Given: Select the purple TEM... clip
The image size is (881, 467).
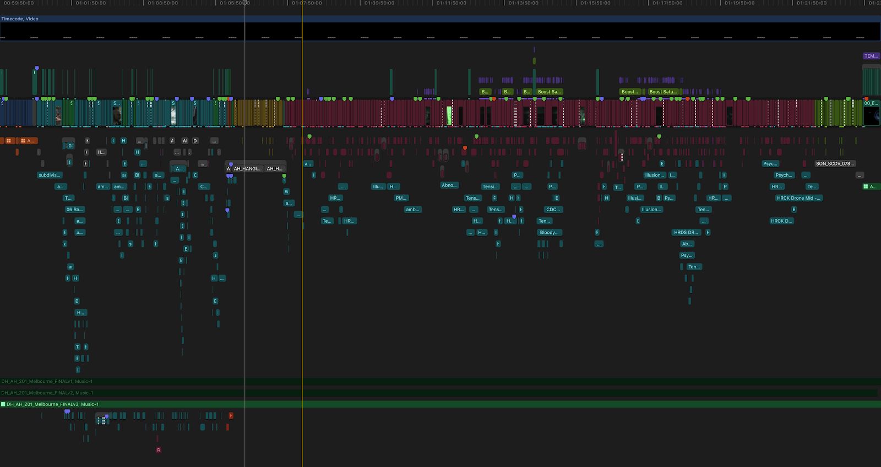Looking at the screenshot, I should tap(871, 56).
